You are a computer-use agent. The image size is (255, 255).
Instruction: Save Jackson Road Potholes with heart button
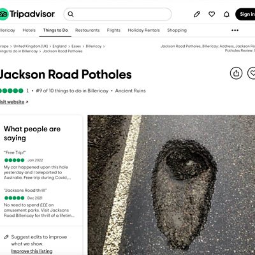click(251, 73)
